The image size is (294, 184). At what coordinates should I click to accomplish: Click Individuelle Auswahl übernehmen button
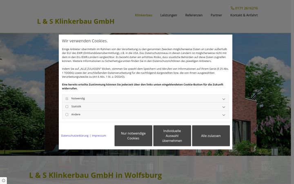(x=172, y=136)
